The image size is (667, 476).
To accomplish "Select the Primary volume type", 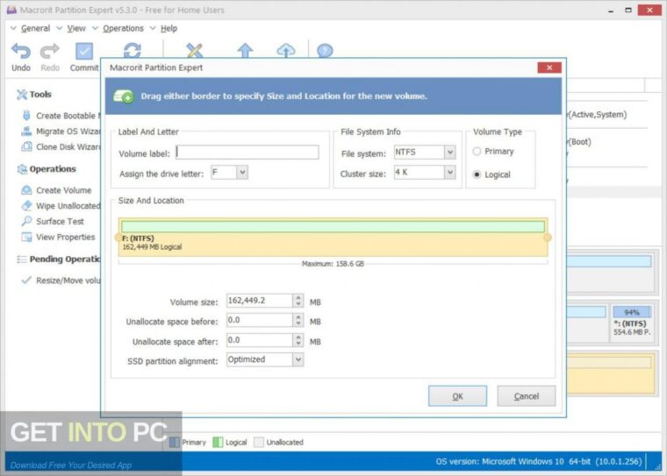I will click(477, 152).
